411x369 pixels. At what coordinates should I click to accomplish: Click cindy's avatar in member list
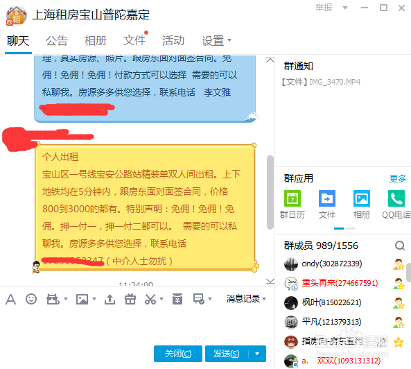pos(291,264)
